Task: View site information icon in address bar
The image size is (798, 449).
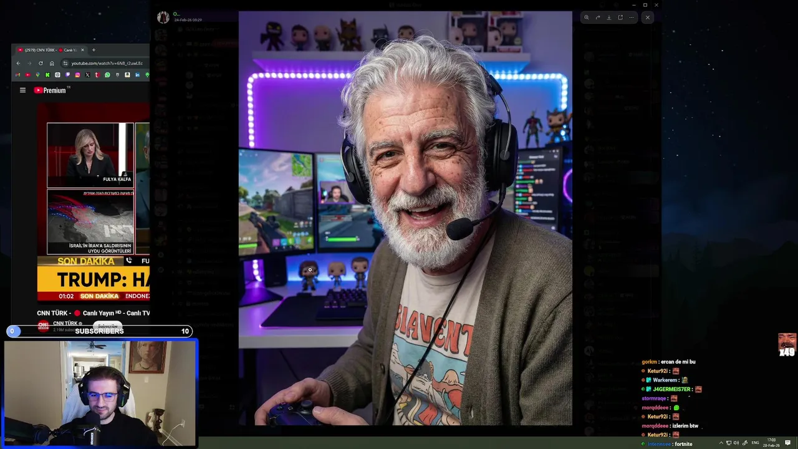Action: [x=65, y=63]
